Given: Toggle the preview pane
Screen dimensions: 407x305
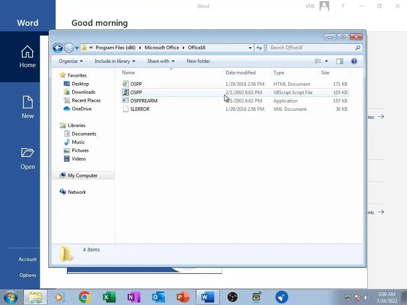Looking at the screenshot, I should click(x=339, y=61).
